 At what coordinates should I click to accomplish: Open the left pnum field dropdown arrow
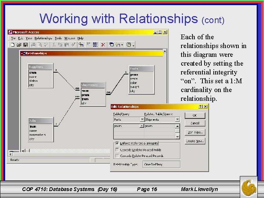[x=142, y=126]
